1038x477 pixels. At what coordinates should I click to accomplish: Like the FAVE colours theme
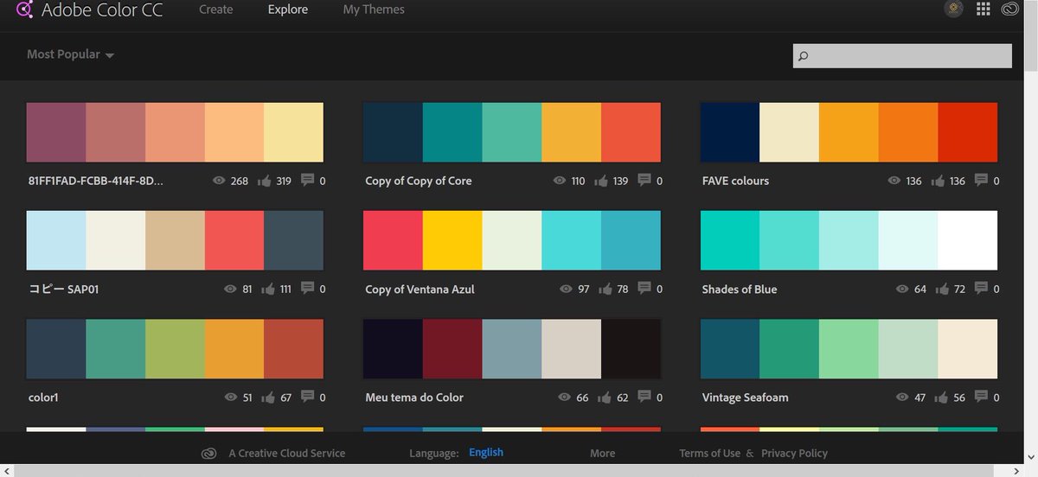pos(939,181)
